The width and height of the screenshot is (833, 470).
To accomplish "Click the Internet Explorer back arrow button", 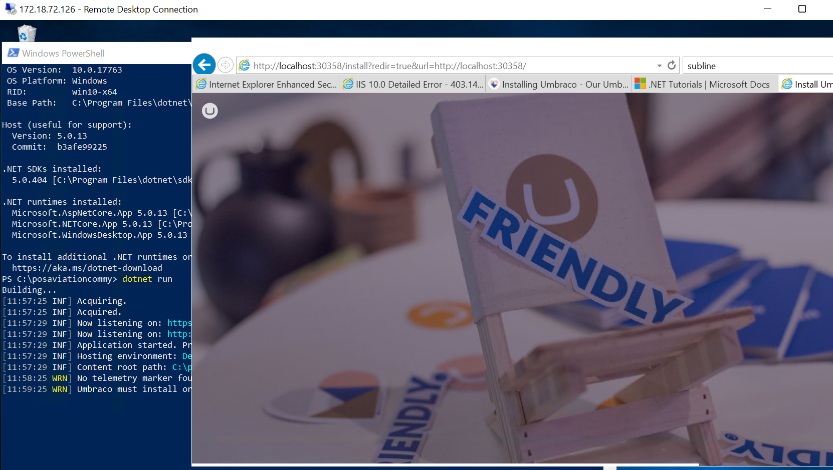I will click(204, 65).
